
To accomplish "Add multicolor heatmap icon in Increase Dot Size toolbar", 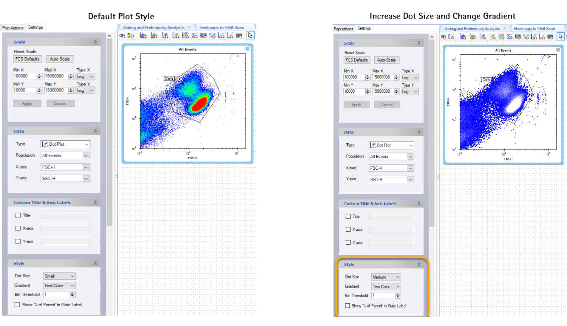I will pos(518,37).
